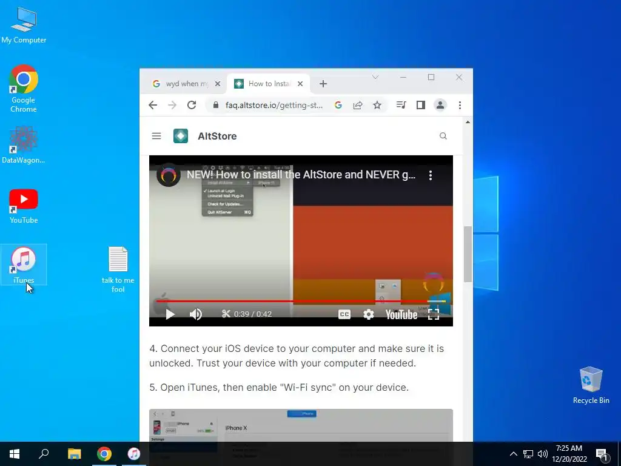Open Google Chrome desktop shortcut
The height and width of the screenshot is (466, 621).
[24, 88]
